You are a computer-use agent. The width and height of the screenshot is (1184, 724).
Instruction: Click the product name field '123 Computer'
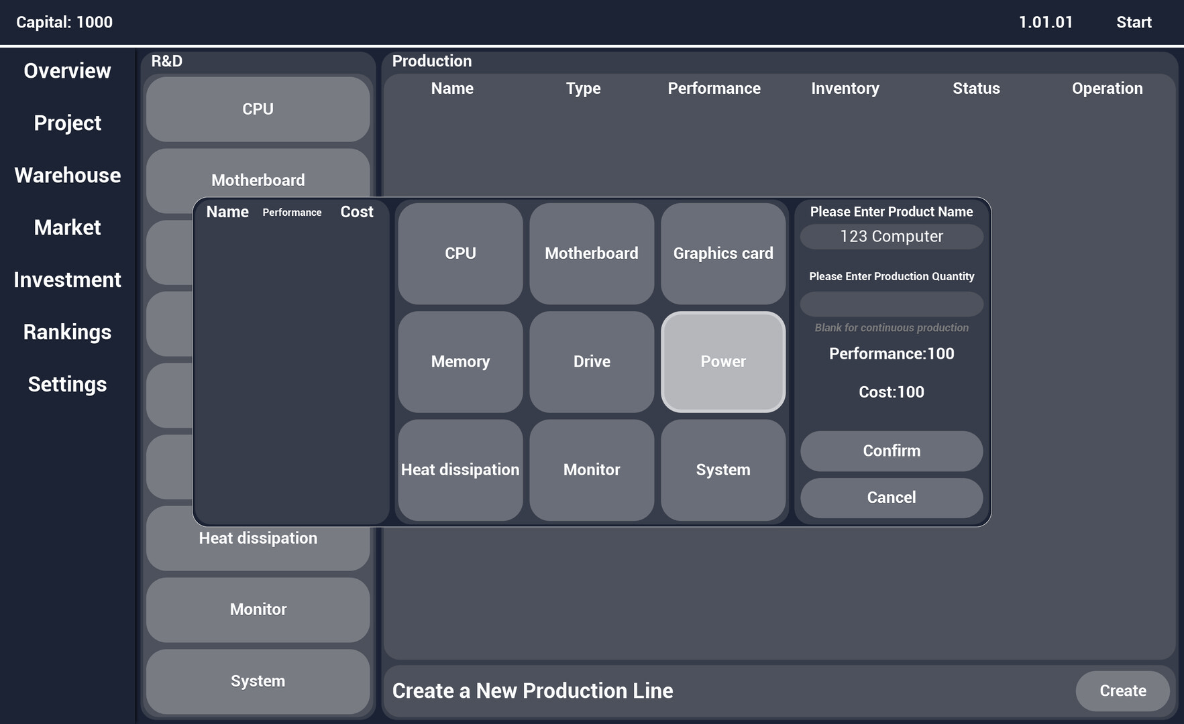pos(892,237)
